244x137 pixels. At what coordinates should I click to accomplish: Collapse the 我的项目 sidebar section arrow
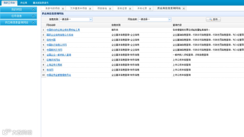(x=33, y=9)
